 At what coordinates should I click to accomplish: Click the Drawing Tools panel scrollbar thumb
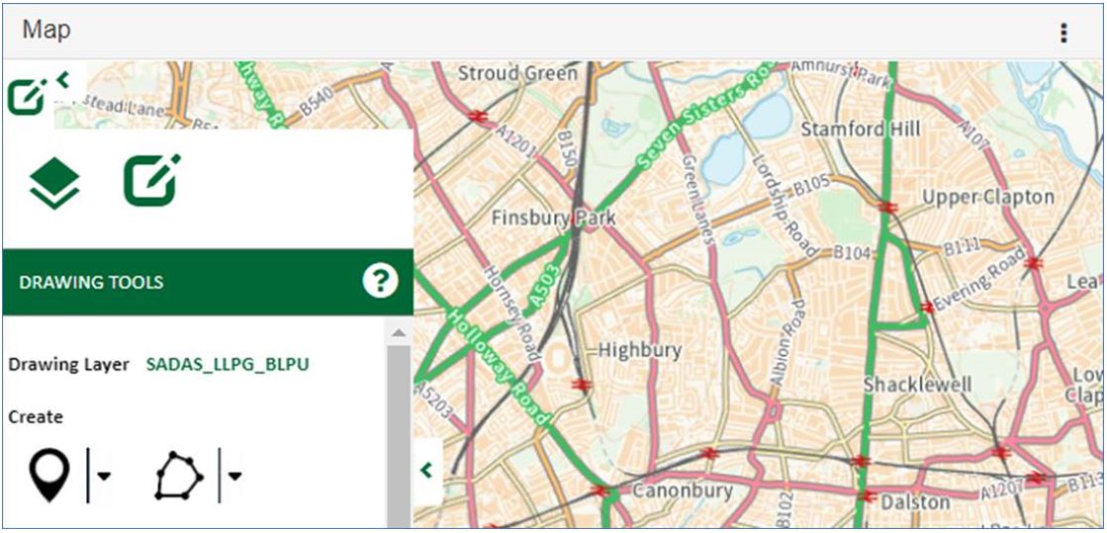[x=399, y=434]
